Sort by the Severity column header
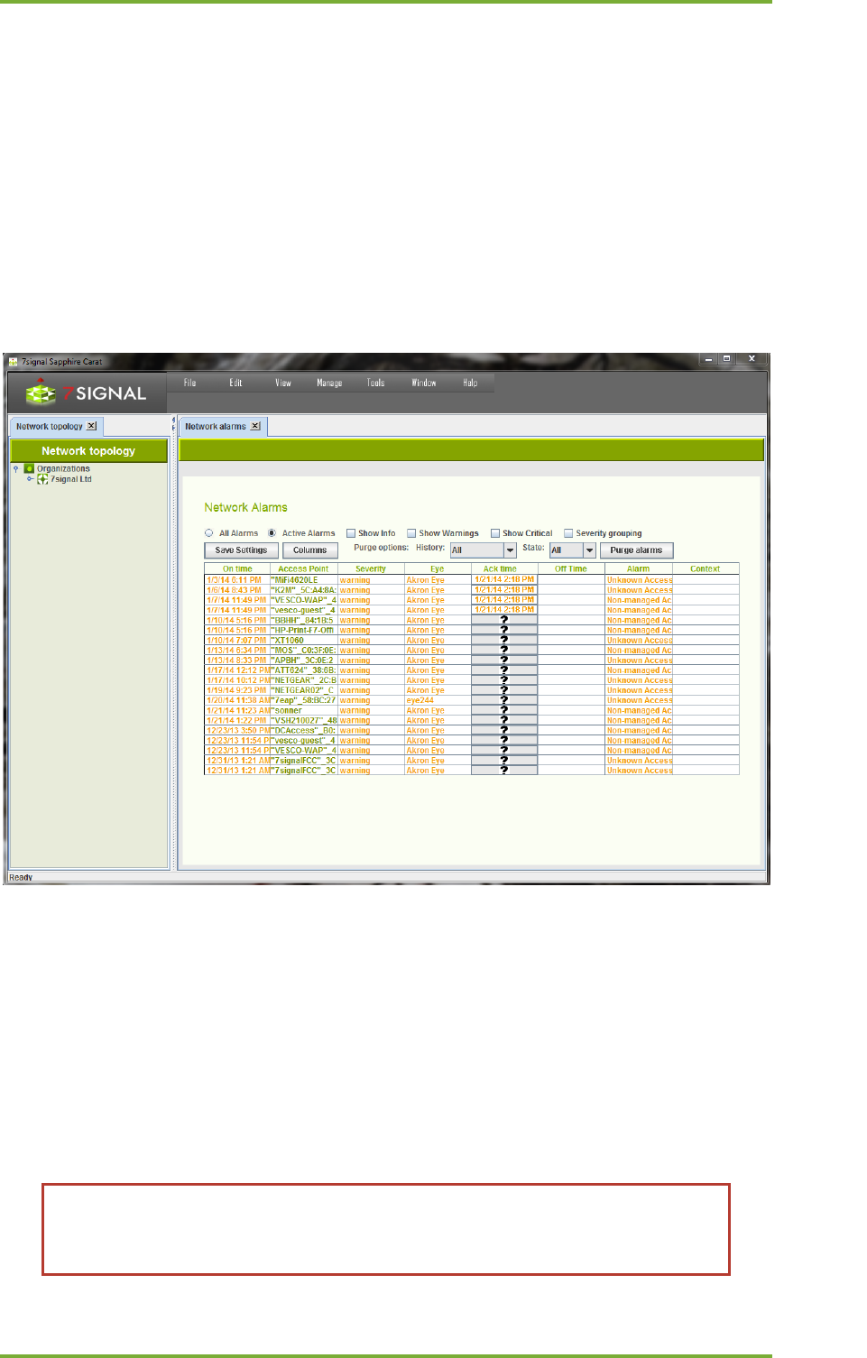 pyautogui.click(x=371, y=569)
